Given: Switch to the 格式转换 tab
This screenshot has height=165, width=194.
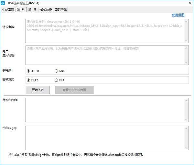Looking at the screenshot, I should tap(46, 10).
